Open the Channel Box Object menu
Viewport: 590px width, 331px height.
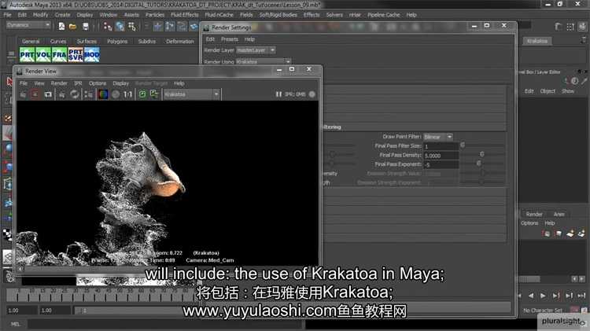pos(548,91)
